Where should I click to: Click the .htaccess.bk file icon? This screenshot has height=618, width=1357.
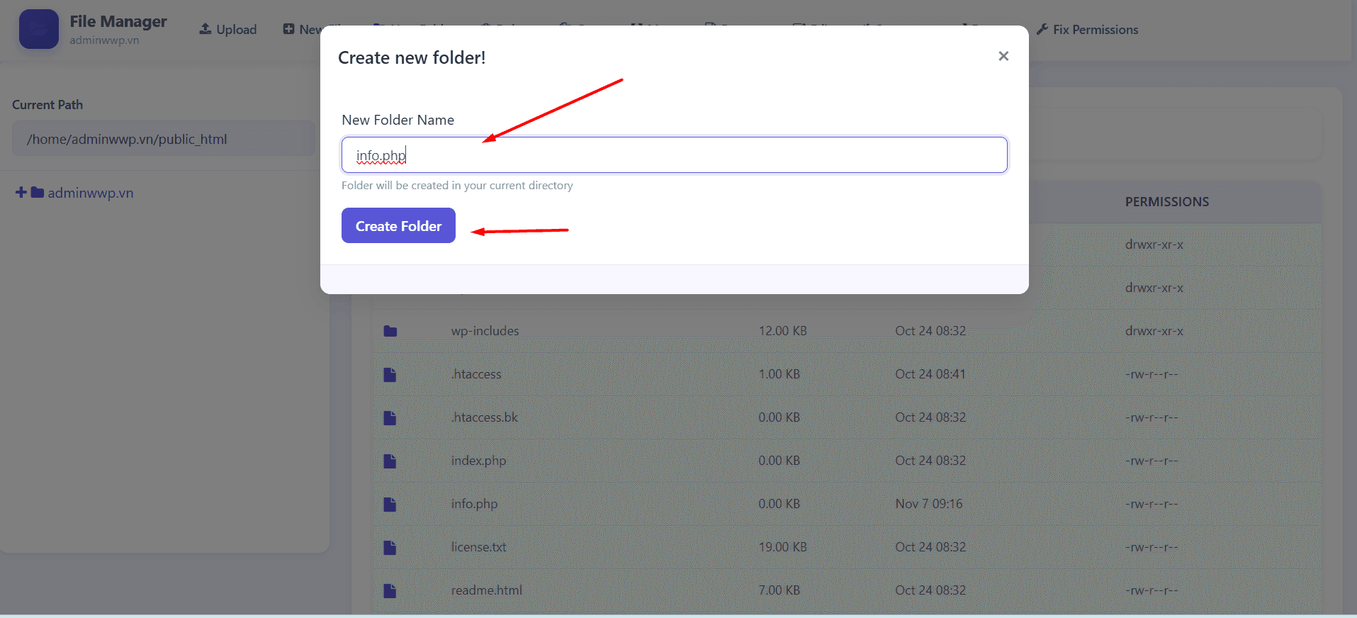(390, 417)
